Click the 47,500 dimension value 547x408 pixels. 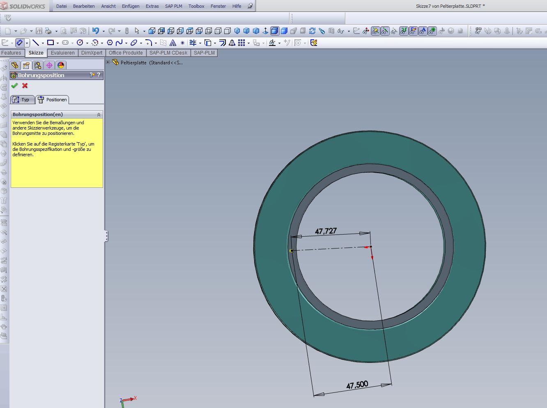coord(357,385)
